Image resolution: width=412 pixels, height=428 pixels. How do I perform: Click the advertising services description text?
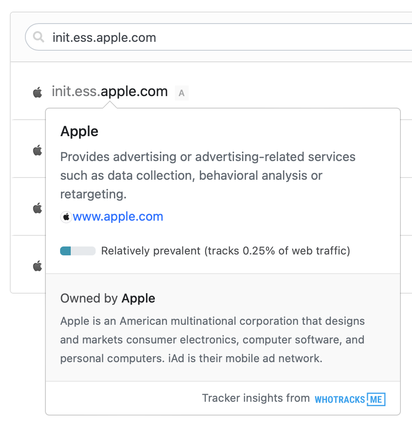(208, 175)
